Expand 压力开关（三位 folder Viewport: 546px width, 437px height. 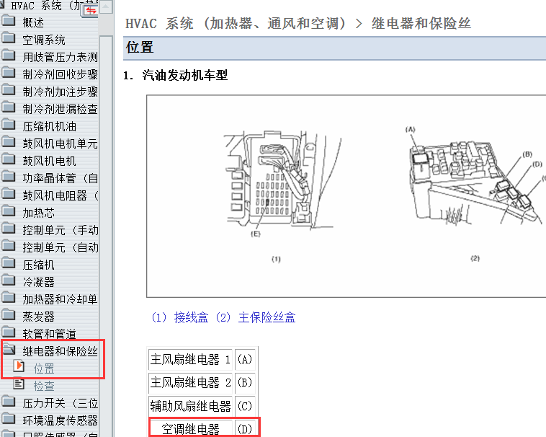(x=60, y=404)
